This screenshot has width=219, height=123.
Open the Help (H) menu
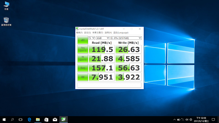click(x=108, y=33)
